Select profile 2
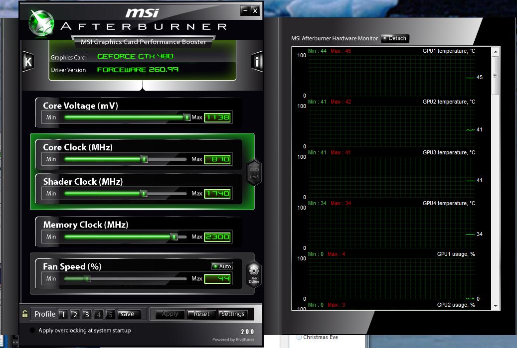This screenshot has height=348, width=517. point(75,315)
